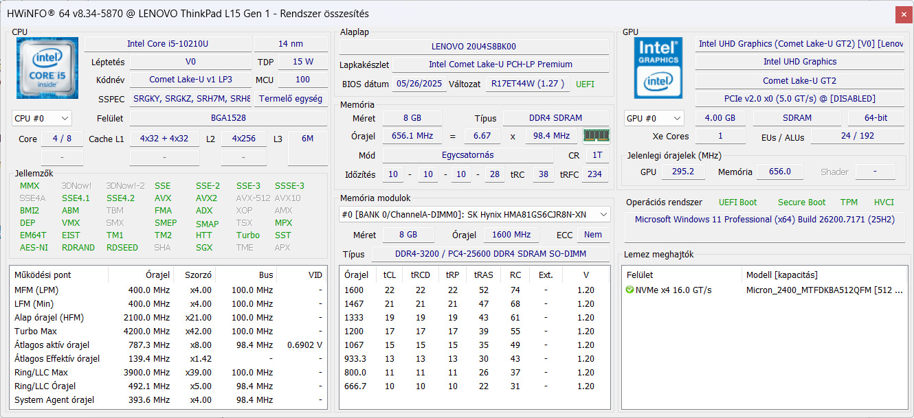Click the Intel Core i5-10210U name field
The image size is (914, 418).
168,44
